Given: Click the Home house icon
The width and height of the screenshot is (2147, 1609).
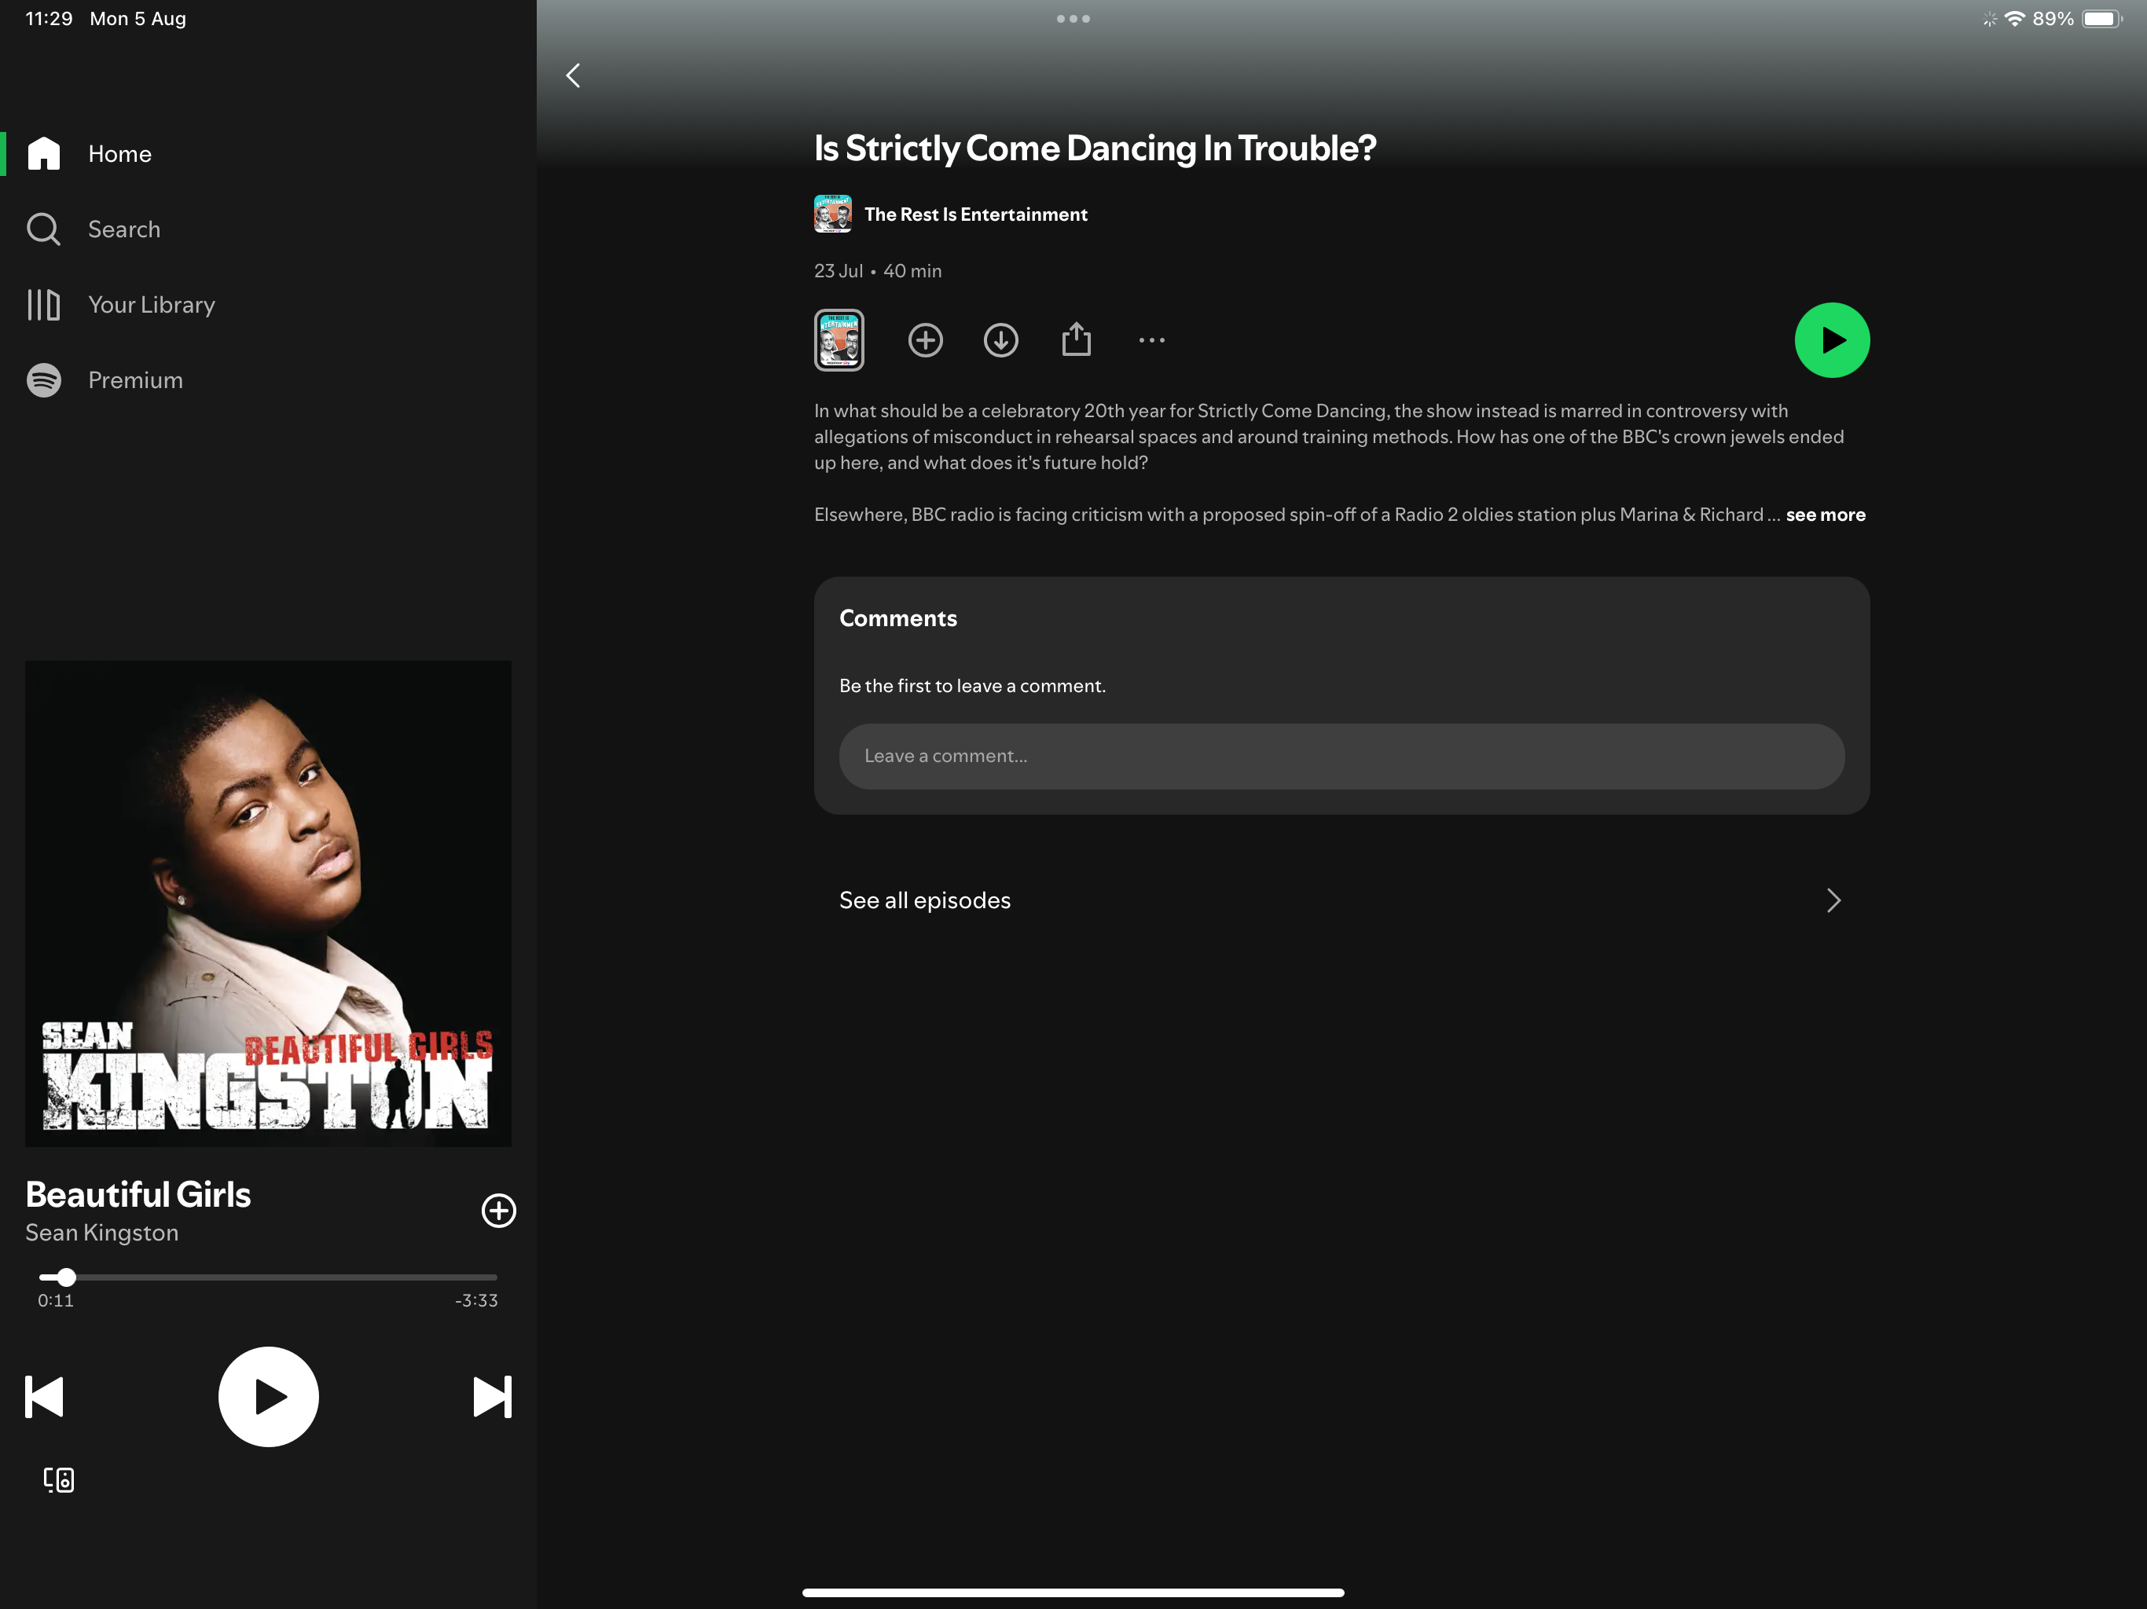Looking at the screenshot, I should (x=44, y=153).
